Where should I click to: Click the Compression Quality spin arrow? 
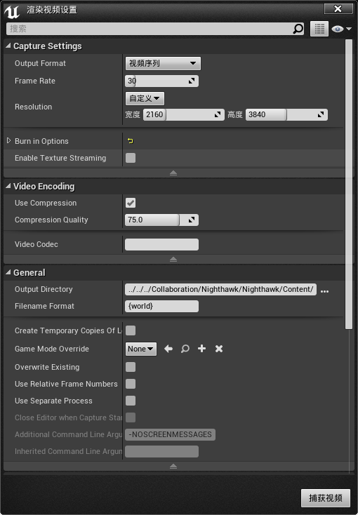tap(192, 220)
